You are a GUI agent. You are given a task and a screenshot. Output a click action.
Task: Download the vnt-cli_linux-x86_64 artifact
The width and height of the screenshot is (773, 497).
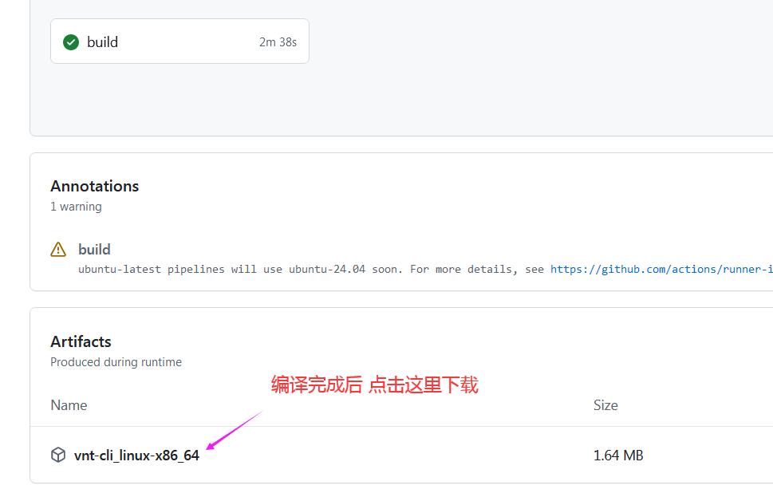pos(136,455)
